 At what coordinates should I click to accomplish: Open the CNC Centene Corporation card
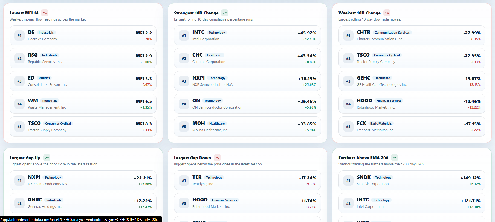point(247,58)
